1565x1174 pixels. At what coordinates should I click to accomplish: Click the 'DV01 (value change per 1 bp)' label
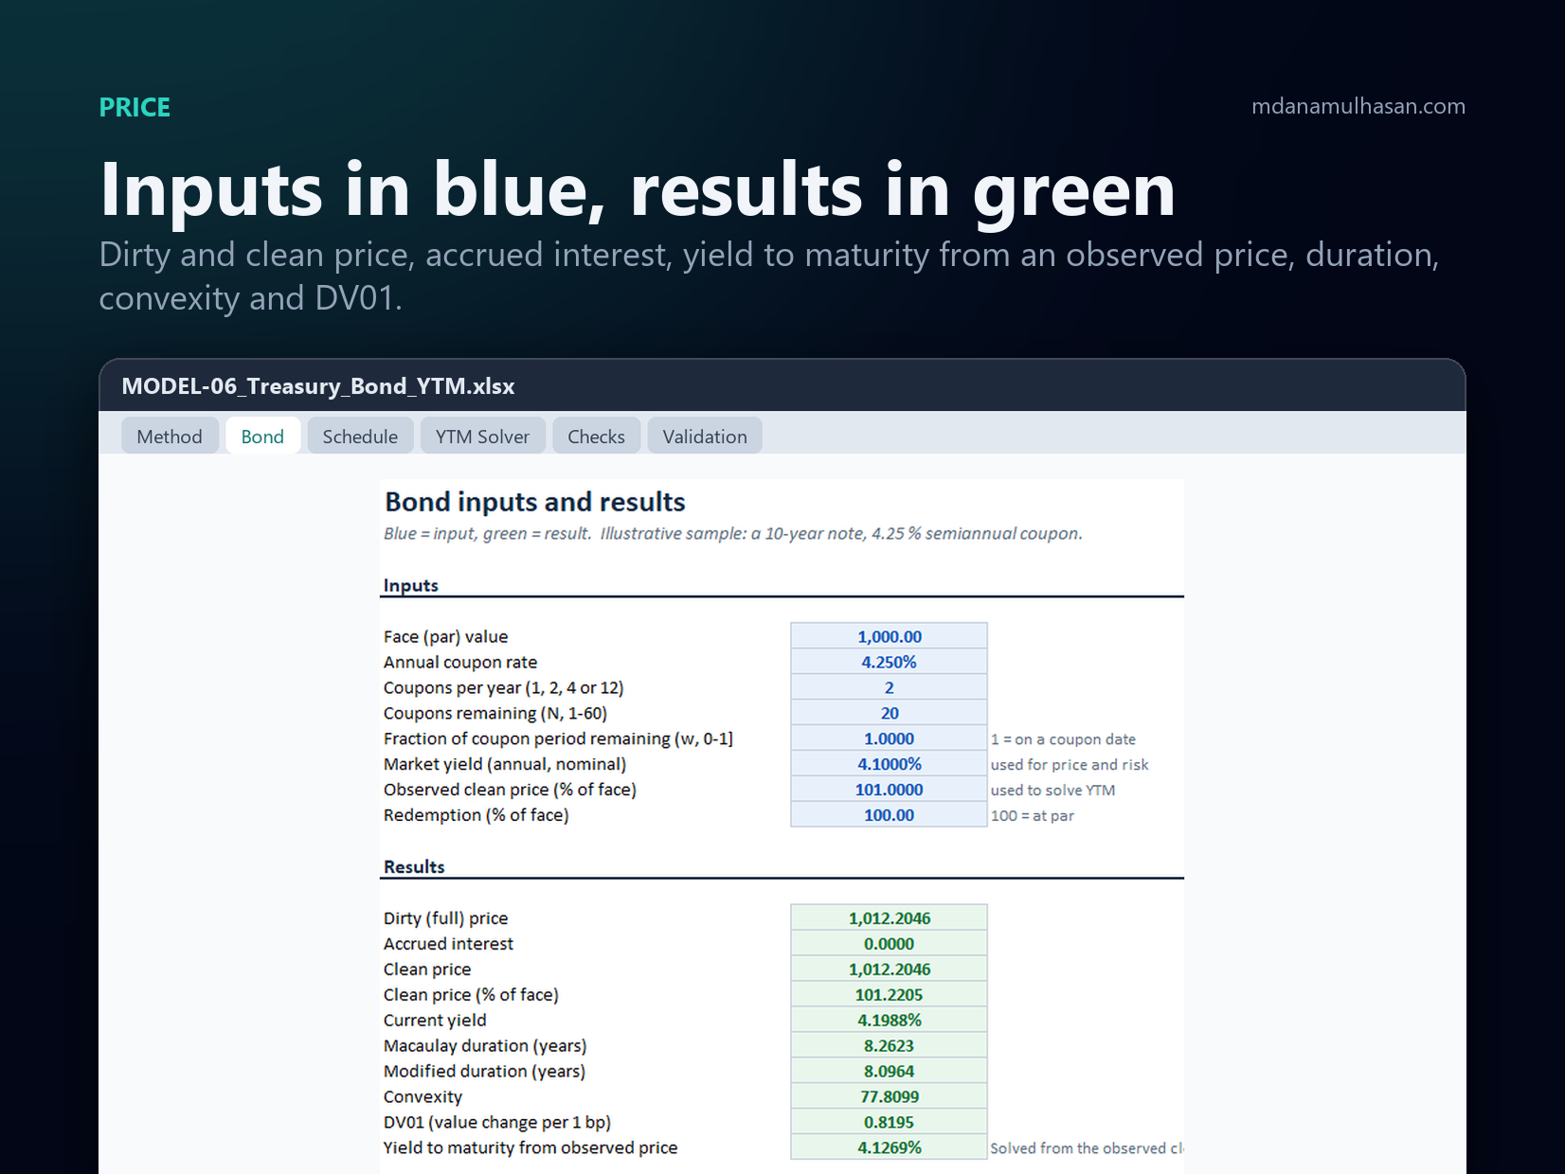point(497,1122)
